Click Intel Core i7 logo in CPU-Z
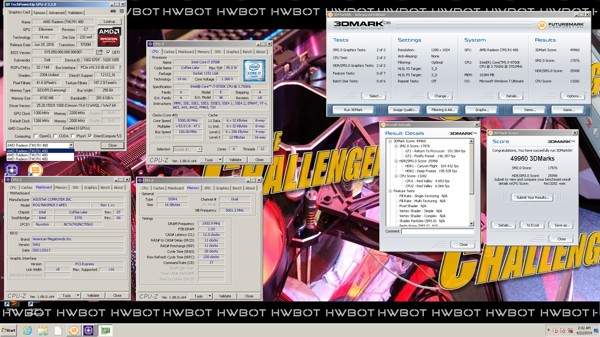The width and height of the screenshot is (600, 337). pos(254,71)
